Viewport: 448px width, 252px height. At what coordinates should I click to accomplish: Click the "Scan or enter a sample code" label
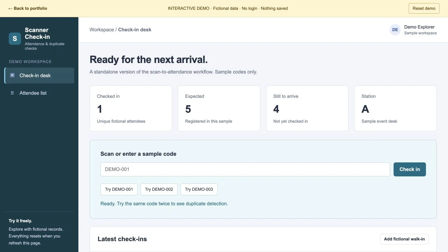coord(138,154)
